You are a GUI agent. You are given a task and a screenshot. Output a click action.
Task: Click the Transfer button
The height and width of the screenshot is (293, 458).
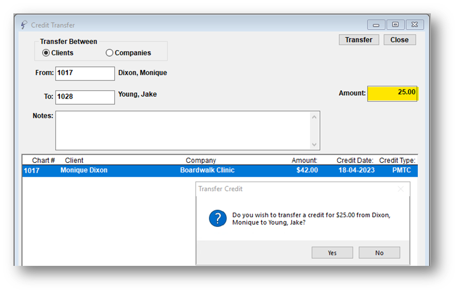point(359,40)
